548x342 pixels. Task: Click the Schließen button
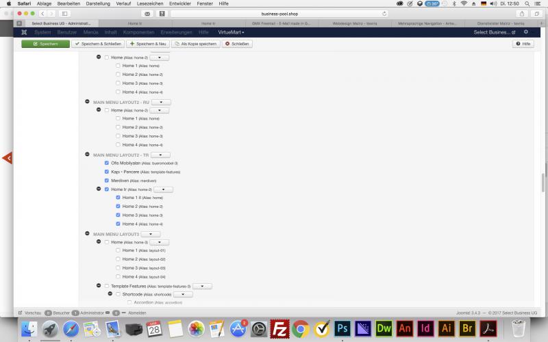tap(237, 44)
